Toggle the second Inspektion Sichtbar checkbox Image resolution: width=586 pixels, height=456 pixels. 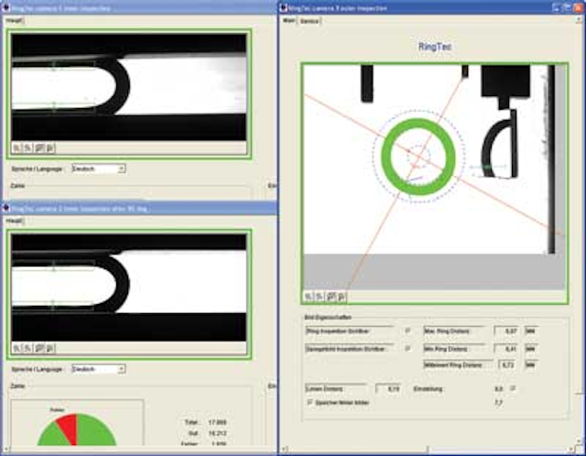pos(407,348)
